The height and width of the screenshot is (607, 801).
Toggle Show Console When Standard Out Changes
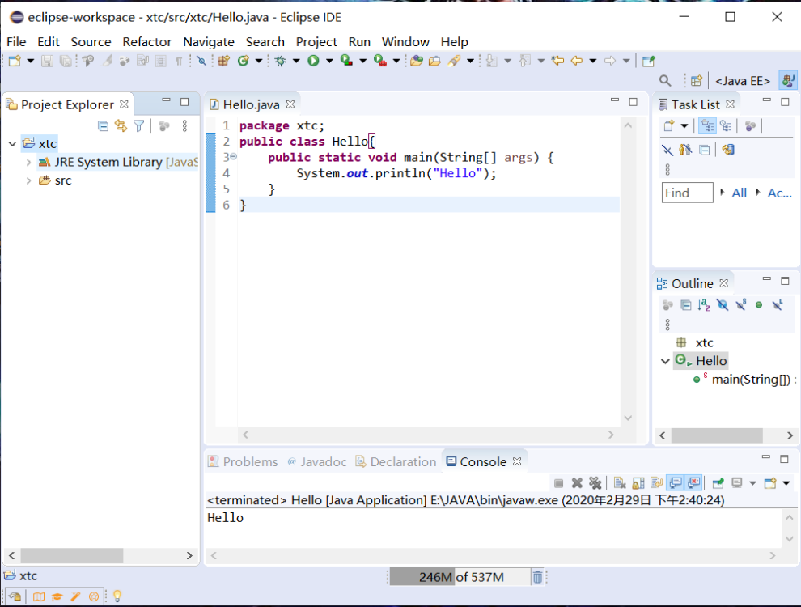675,482
